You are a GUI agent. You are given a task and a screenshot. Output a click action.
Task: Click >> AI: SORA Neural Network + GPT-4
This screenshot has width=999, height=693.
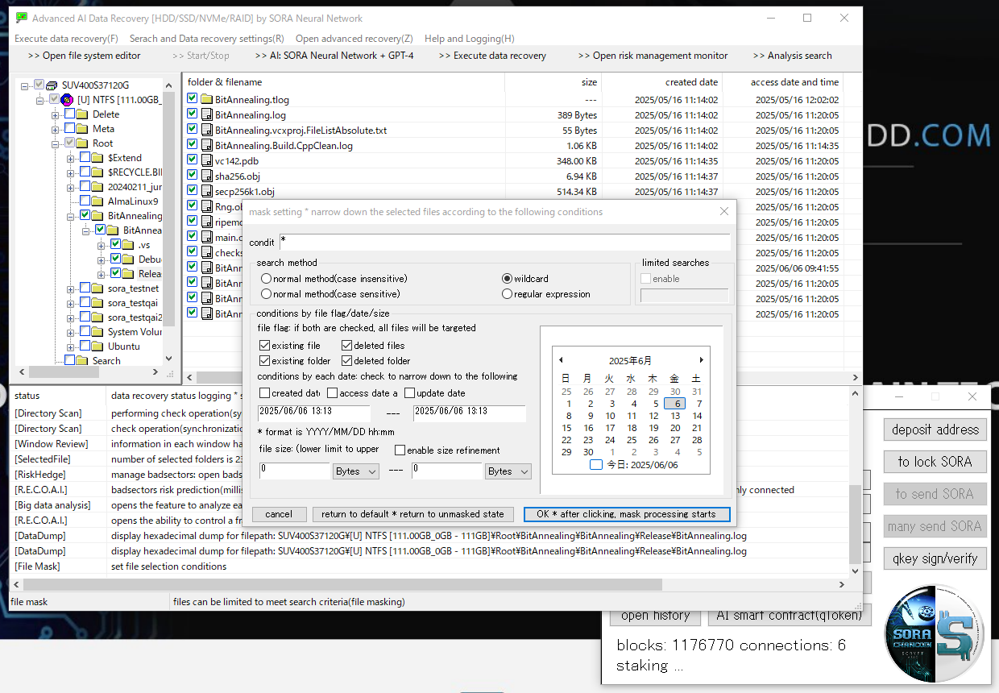click(334, 56)
